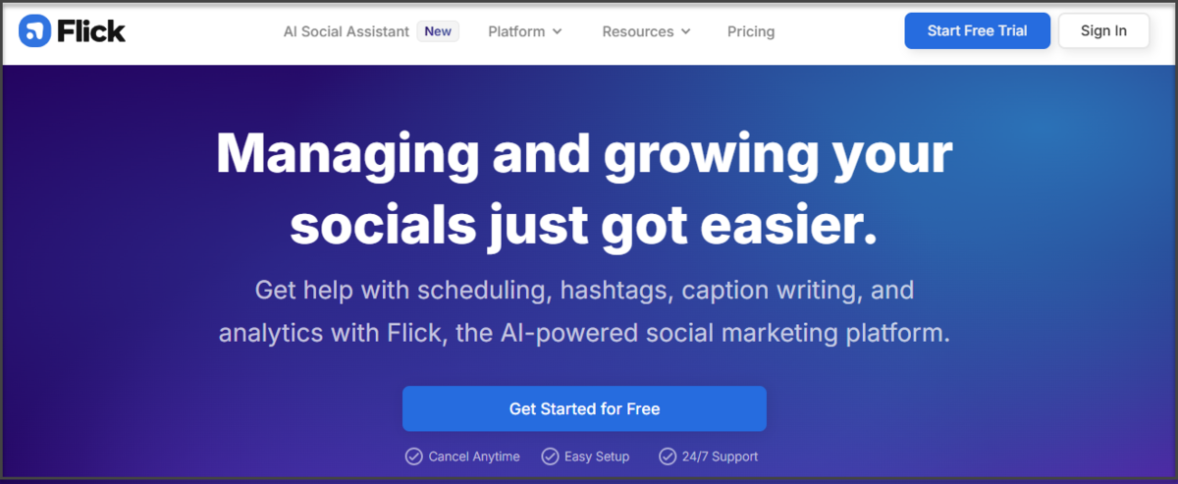This screenshot has width=1178, height=484.
Task: Open the Resources menu
Action: coord(638,31)
